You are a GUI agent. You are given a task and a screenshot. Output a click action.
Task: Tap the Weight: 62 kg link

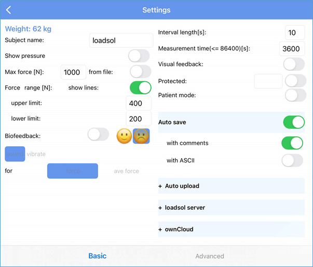coord(28,29)
